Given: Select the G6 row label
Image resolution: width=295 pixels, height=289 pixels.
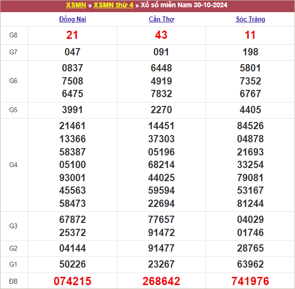Looking at the screenshot, I should click(13, 81).
